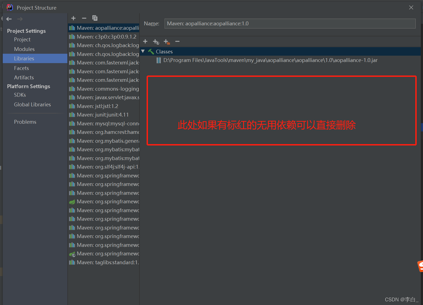Image resolution: width=423 pixels, height=305 pixels.
Task: Remove the selected root entry
Action: pos(177,42)
